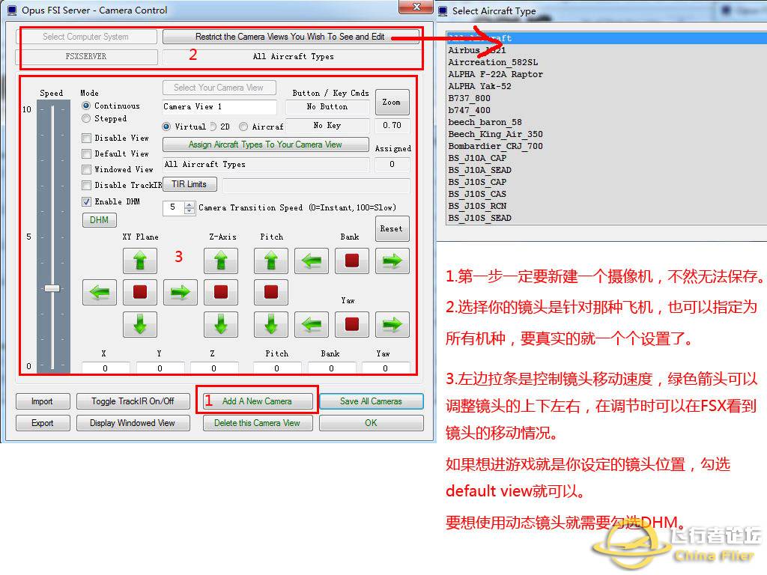Increase Camera Transition Speed spinner up
This screenshot has height=575, width=767.
point(190,205)
